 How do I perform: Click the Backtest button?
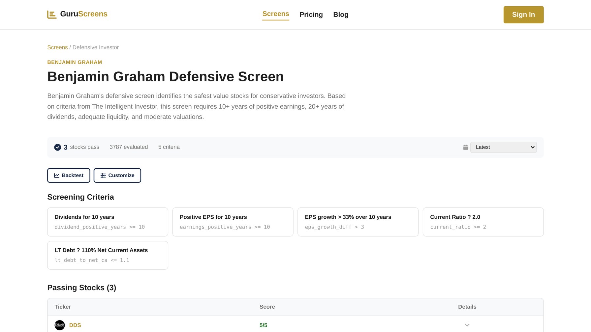(69, 175)
